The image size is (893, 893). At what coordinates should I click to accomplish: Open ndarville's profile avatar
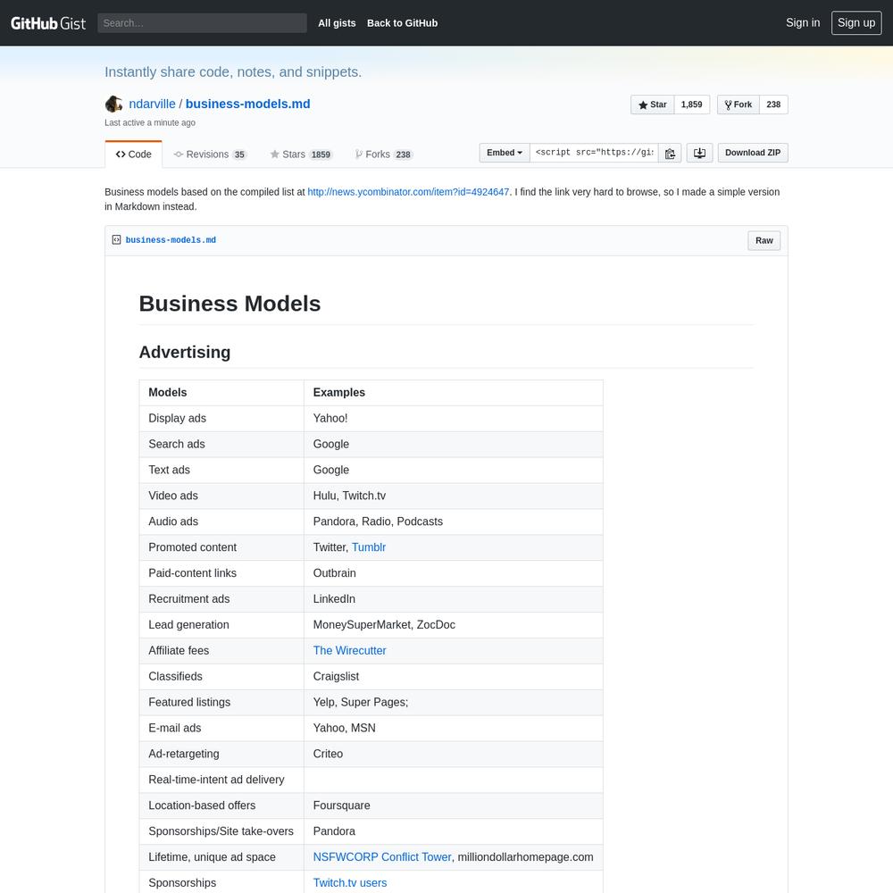point(114,104)
